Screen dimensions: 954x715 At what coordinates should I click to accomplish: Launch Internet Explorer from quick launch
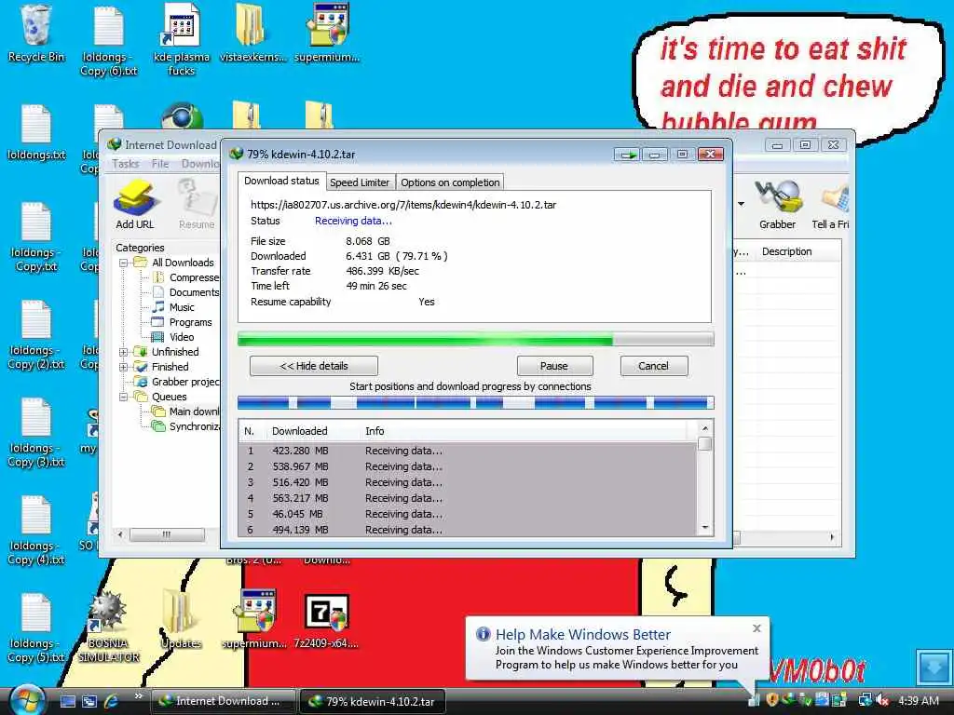click(x=112, y=701)
